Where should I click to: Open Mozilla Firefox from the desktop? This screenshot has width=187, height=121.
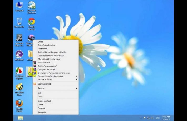19,104
